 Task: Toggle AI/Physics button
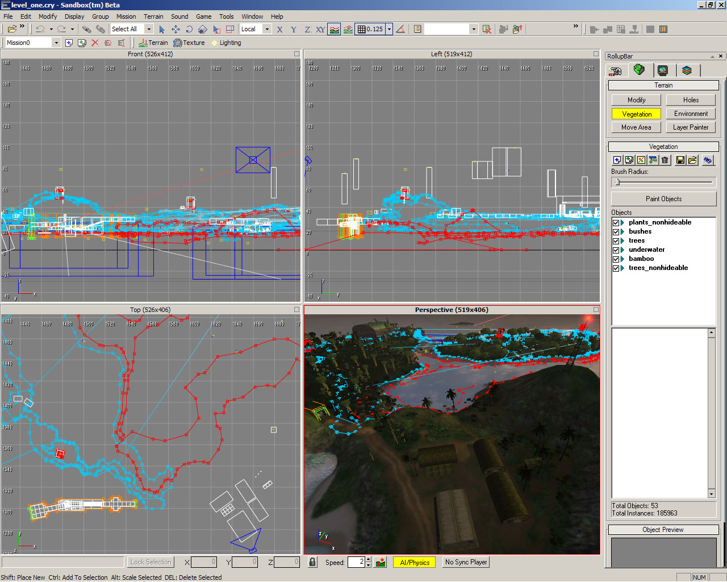415,562
